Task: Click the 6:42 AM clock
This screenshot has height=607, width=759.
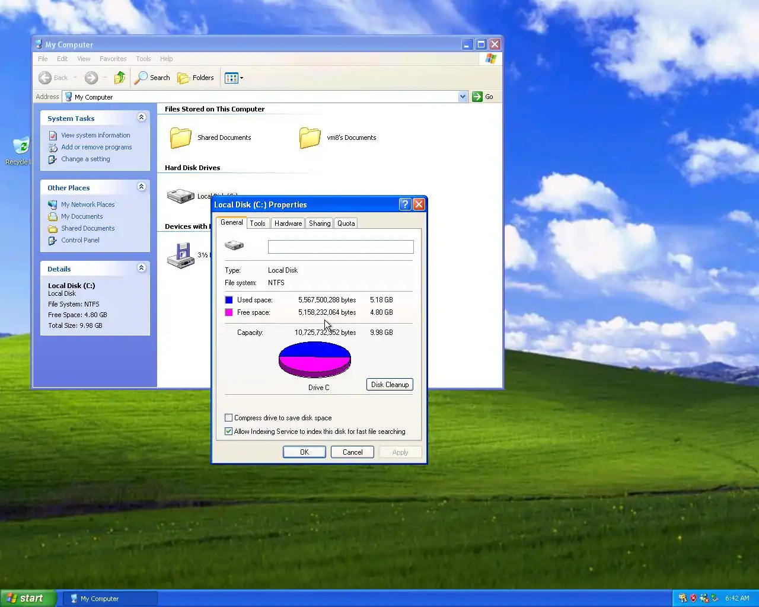Action: tap(737, 598)
